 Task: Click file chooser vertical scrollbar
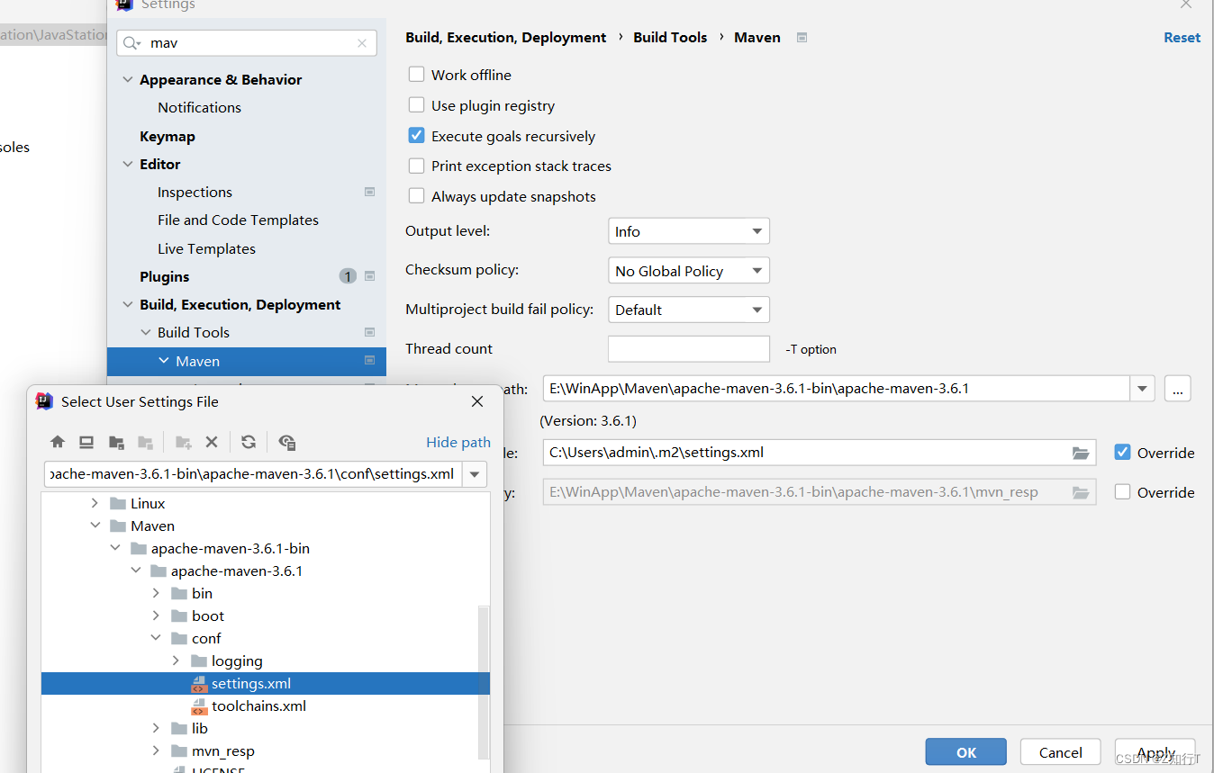click(484, 682)
